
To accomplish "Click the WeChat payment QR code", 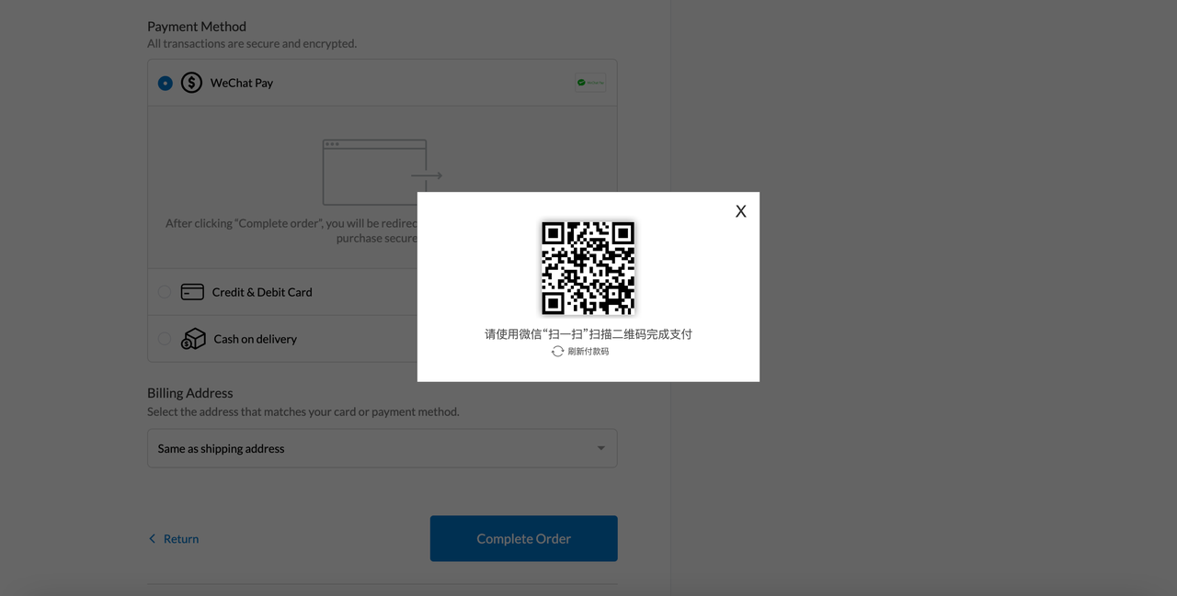I will (588, 268).
